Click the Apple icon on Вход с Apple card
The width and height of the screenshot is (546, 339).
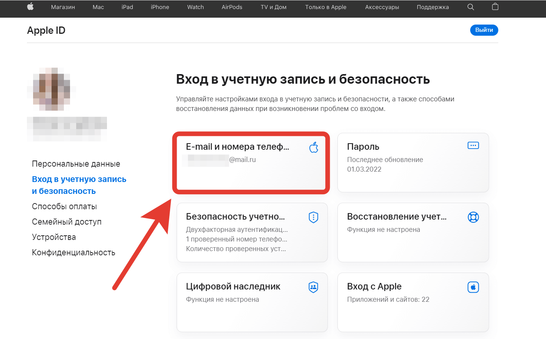click(473, 287)
